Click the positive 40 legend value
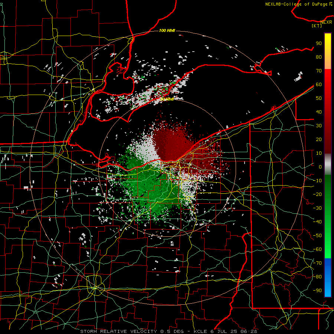 (319, 112)
